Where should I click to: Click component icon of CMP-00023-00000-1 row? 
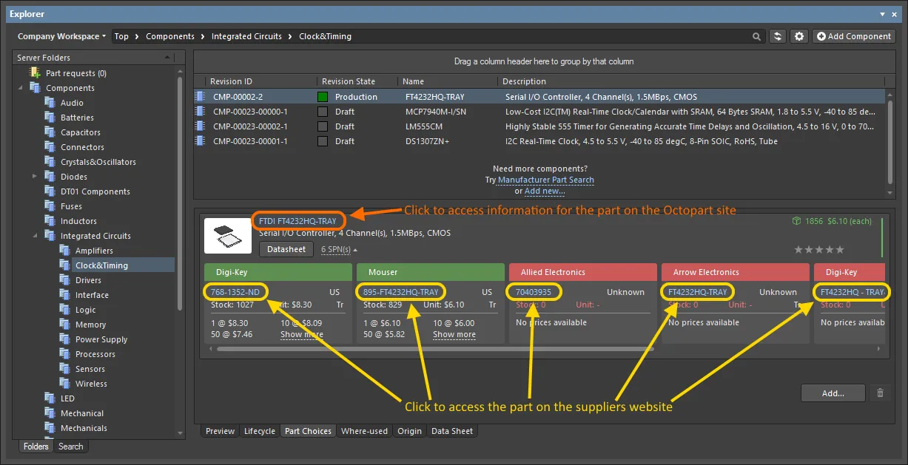coord(200,112)
